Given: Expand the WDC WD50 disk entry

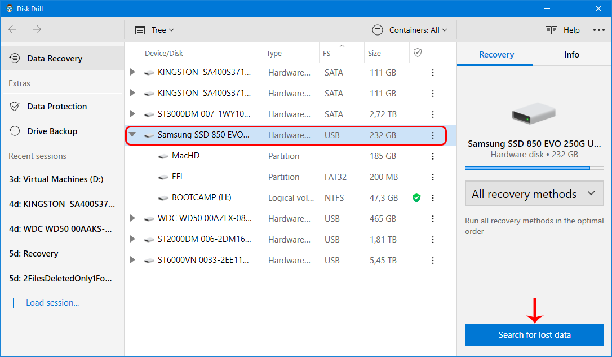Looking at the screenshot, I should pos(132,218).
